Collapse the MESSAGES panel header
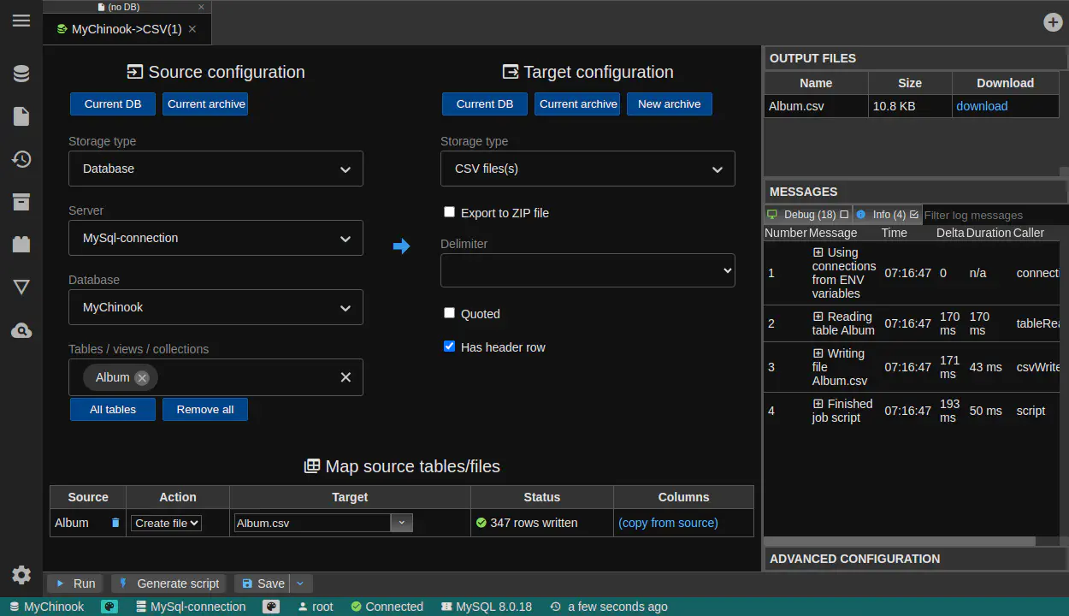This screenshot has height=616, width=1069. [915, 192]
